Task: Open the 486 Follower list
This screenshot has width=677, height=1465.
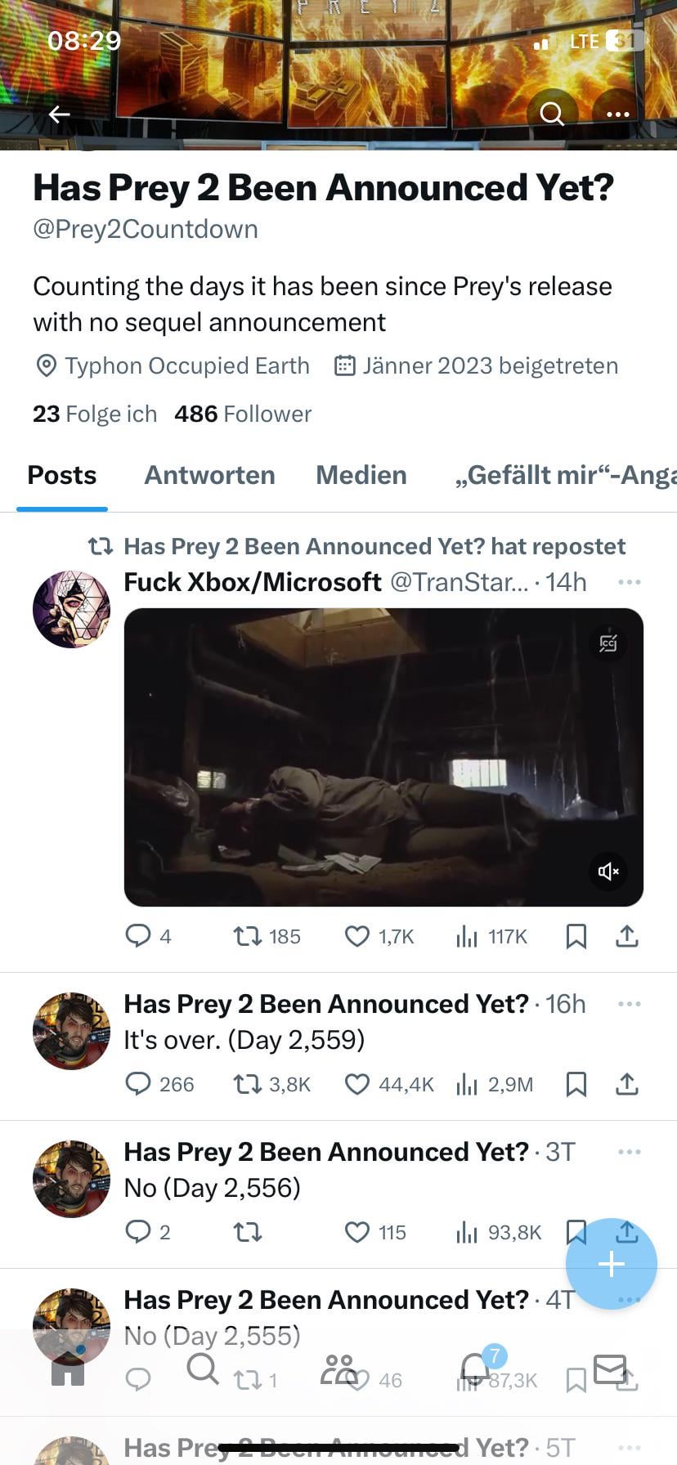Action: [243, 414]
